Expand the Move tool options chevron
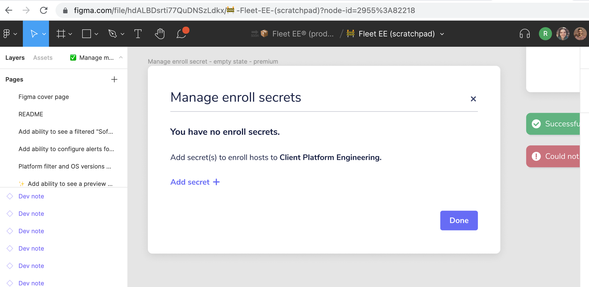Image resolution: width=589 pixels, height=287 pixels. [x=44, y=34]
